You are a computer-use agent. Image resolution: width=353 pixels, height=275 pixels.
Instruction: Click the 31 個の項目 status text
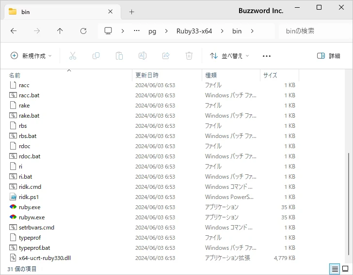pos(22,269)
